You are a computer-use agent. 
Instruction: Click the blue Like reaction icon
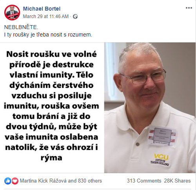pos(8,181)
